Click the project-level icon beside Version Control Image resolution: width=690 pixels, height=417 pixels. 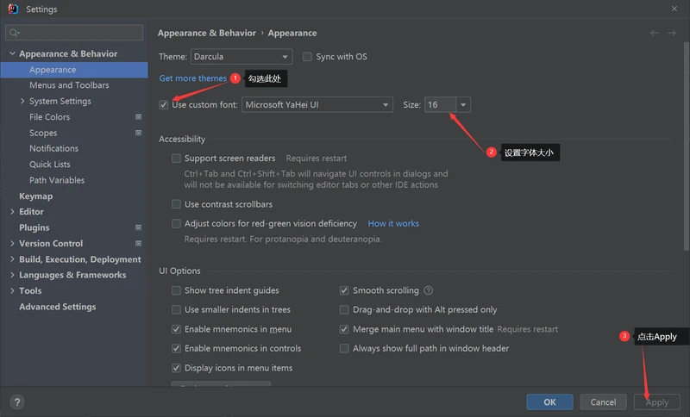[x=138, y=243]
